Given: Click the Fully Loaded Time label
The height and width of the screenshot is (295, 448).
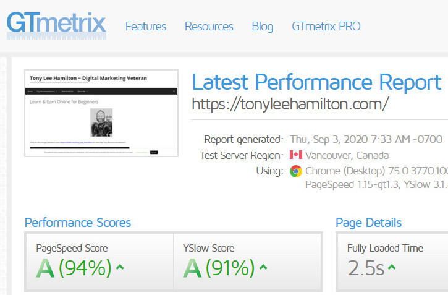Looking at the screenshot, I should pos(385,248).
